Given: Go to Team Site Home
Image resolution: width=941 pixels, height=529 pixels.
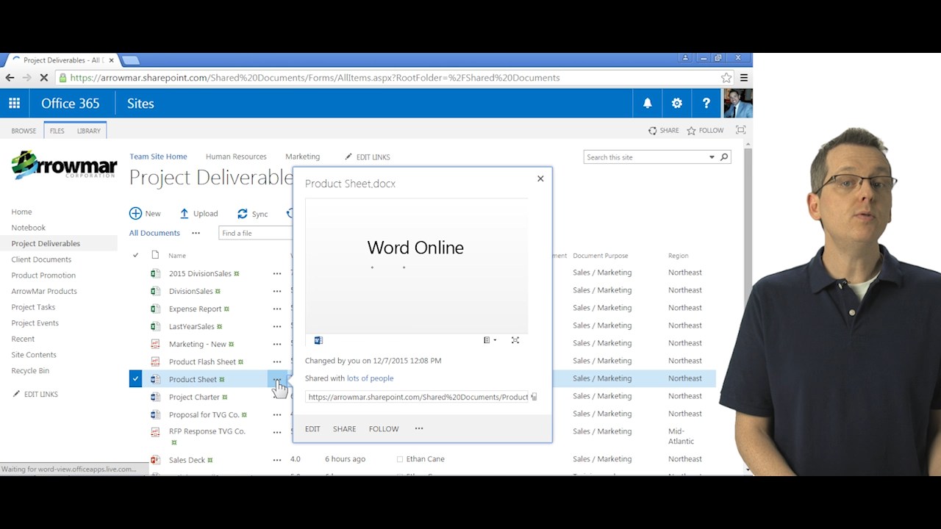Looking at the screenshot, I should pyautogui.click(x=158, y=156).
